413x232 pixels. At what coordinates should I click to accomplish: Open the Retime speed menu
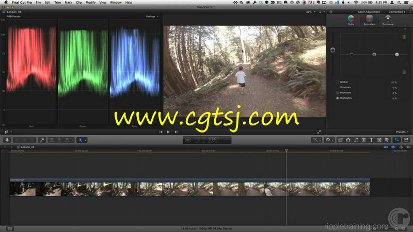(x=329, y=140)
